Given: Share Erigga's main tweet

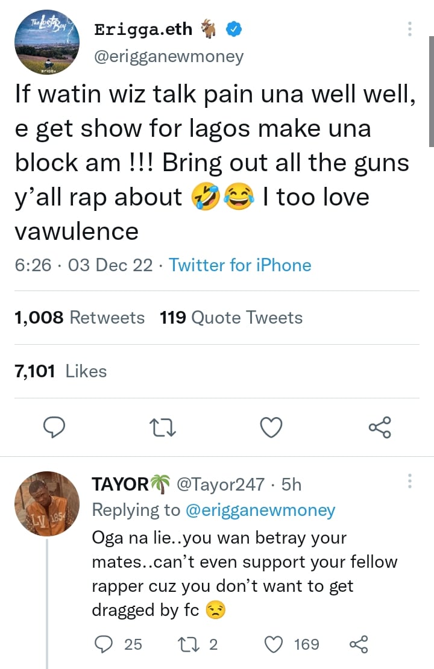Looking at the screenshot, I should tap(380, 427).
